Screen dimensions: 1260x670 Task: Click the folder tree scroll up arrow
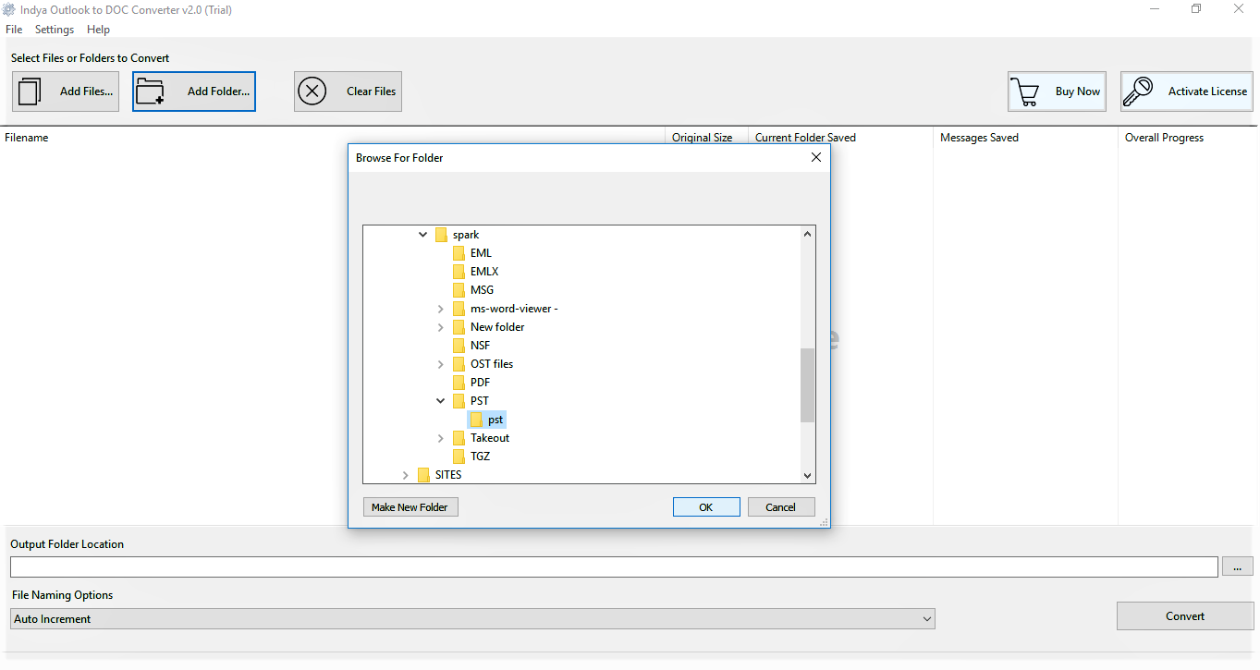[808, 234]
